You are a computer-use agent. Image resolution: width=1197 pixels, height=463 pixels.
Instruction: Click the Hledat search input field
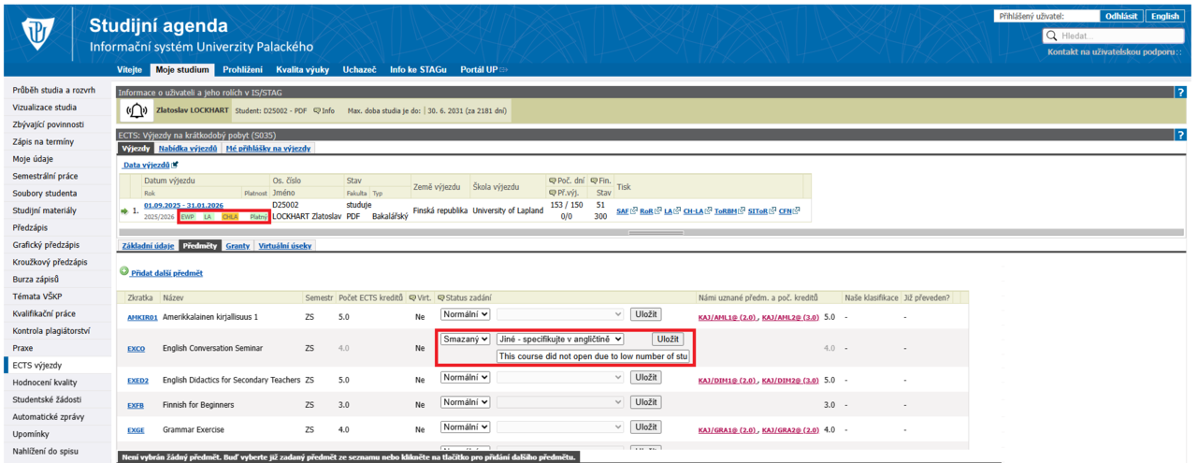[x=1118, y=36]
